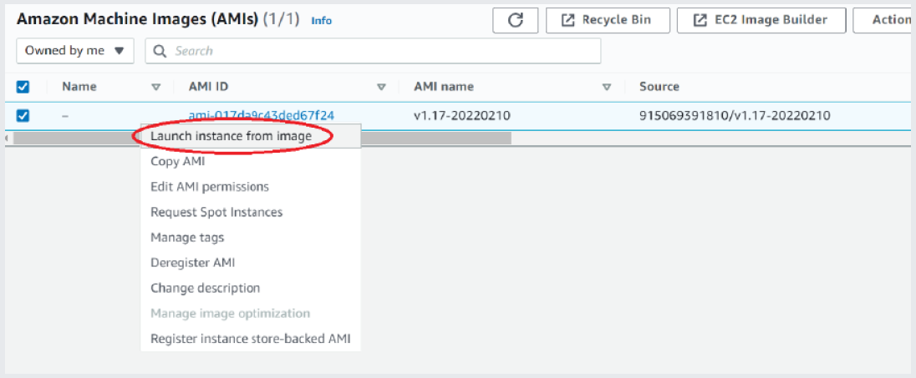The image size is (916, 378).
Task: Choose Deregister AMI from menu
Action: click(193, 263)
